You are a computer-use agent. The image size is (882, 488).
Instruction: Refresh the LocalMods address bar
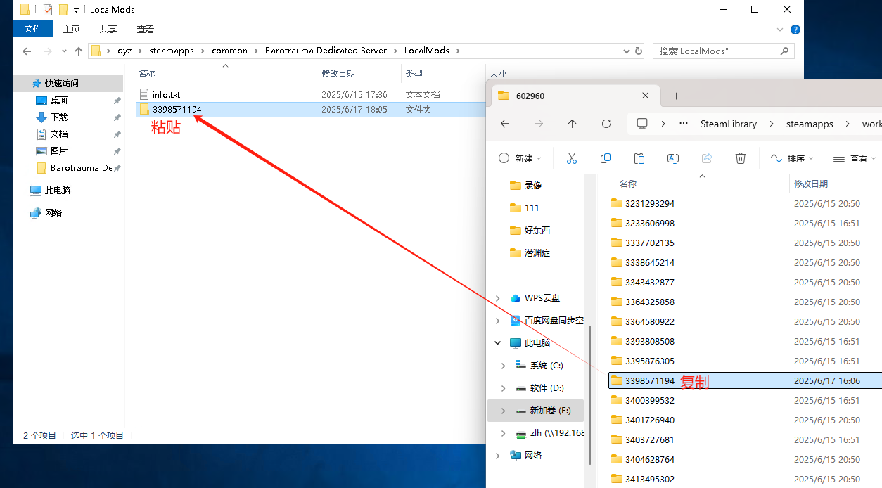(638, 51)
